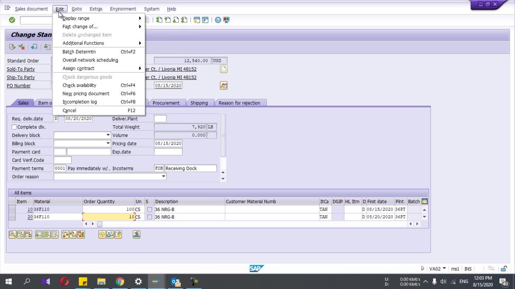The image size is (515, 289).
Task: Click the Create New Session icon
Action: tap(197, 20)
